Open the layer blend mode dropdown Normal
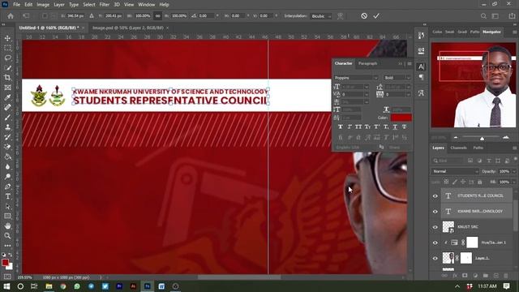 (455, 171)
